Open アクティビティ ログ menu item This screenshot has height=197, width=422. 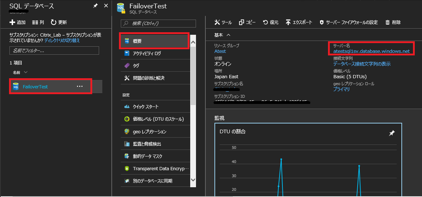tap(155, 53)
